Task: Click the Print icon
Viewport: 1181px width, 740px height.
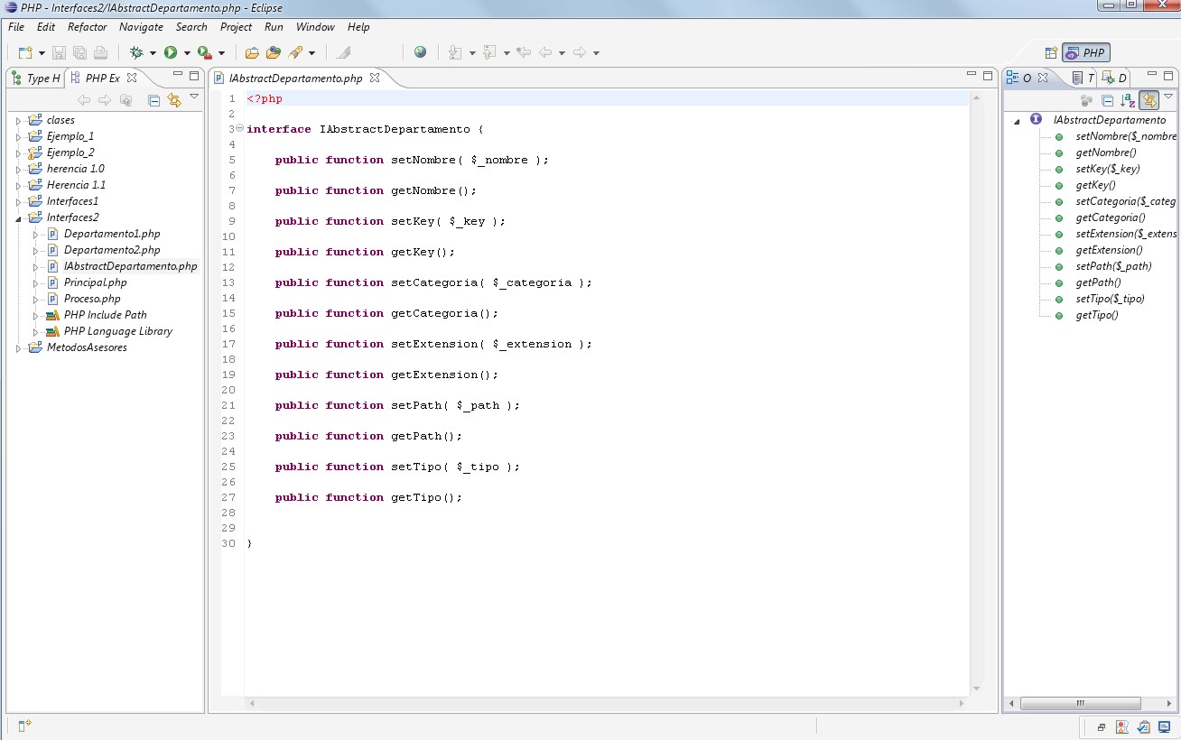Action: pyautogui.click(x=99, y=51)
